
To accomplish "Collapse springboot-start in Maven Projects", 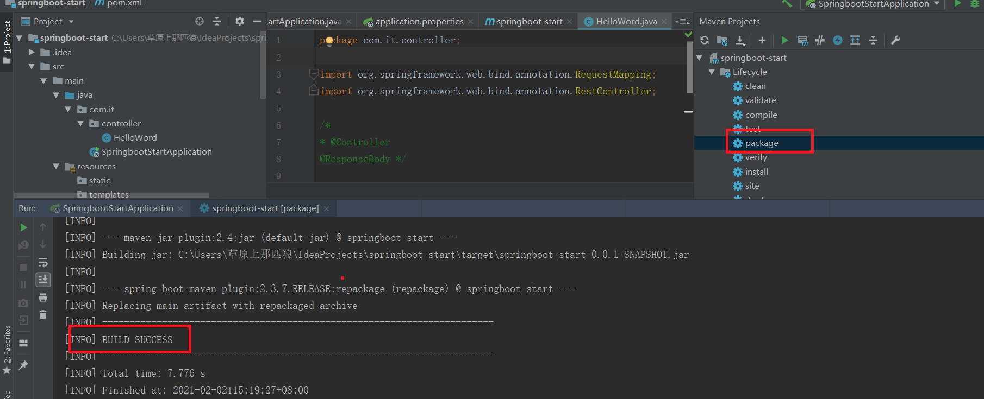I will 700,58.
